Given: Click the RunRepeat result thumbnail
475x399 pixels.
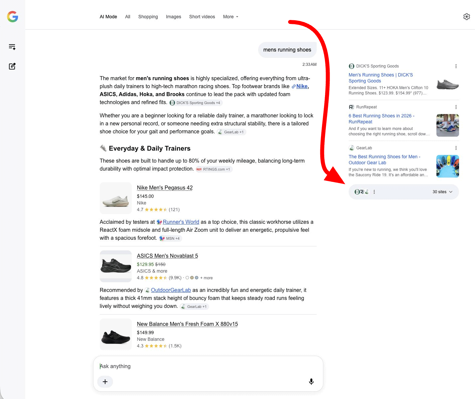Looking at the screenshot, I should pyautogui.click(x=448, y=125).
